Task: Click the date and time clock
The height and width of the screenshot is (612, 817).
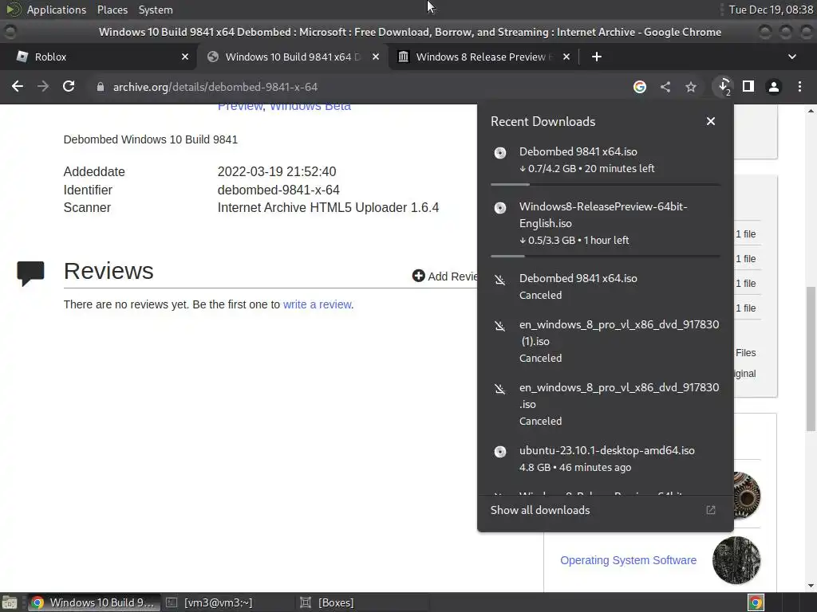Action: [771, 10]
